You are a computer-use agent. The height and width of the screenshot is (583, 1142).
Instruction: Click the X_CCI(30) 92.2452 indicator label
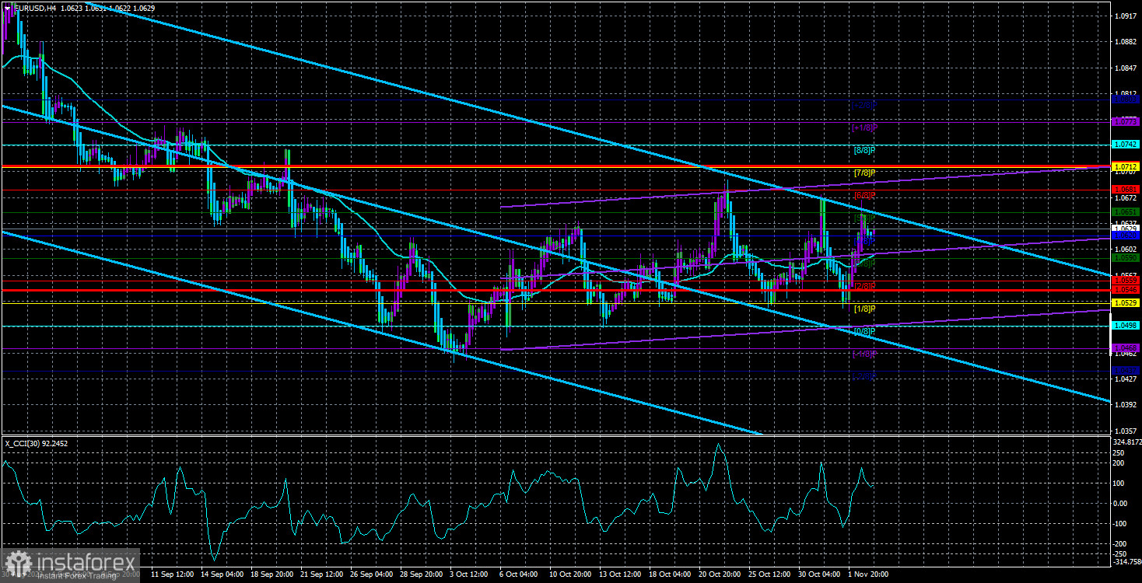pyautogui.click(x=37, y=443)
